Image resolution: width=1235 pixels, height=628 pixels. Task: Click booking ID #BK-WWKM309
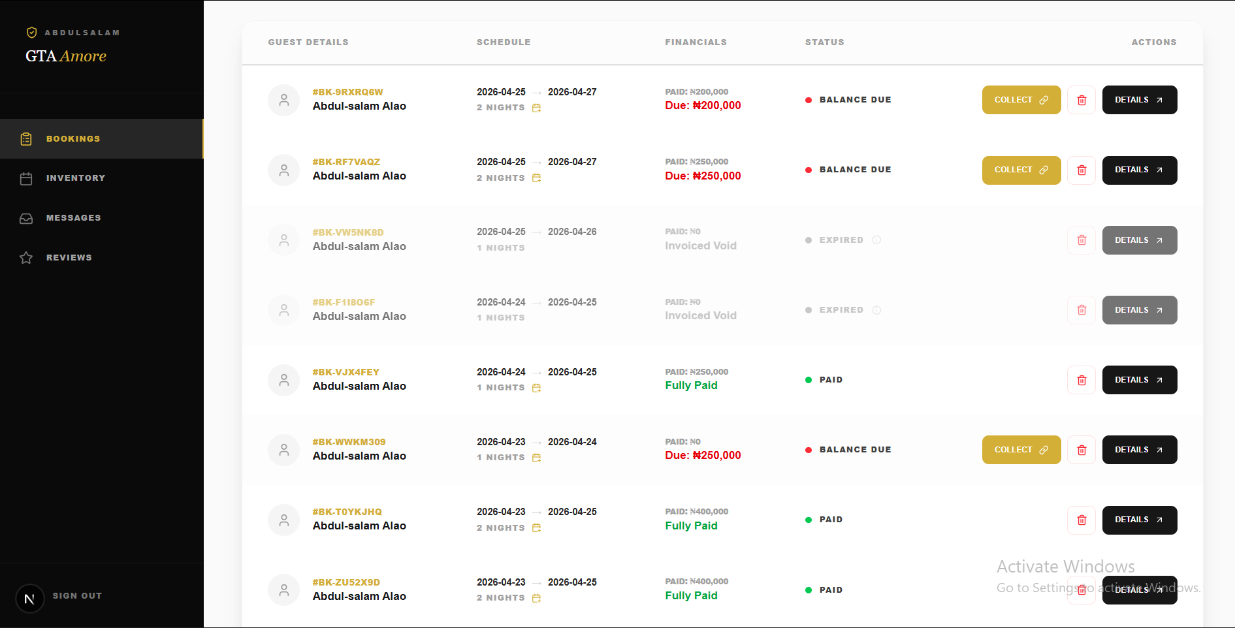click(349, 442)
